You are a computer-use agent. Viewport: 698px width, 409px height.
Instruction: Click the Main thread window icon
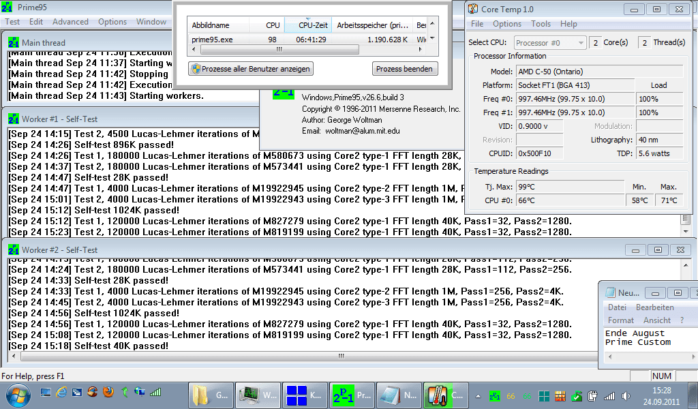click(14, 43)
